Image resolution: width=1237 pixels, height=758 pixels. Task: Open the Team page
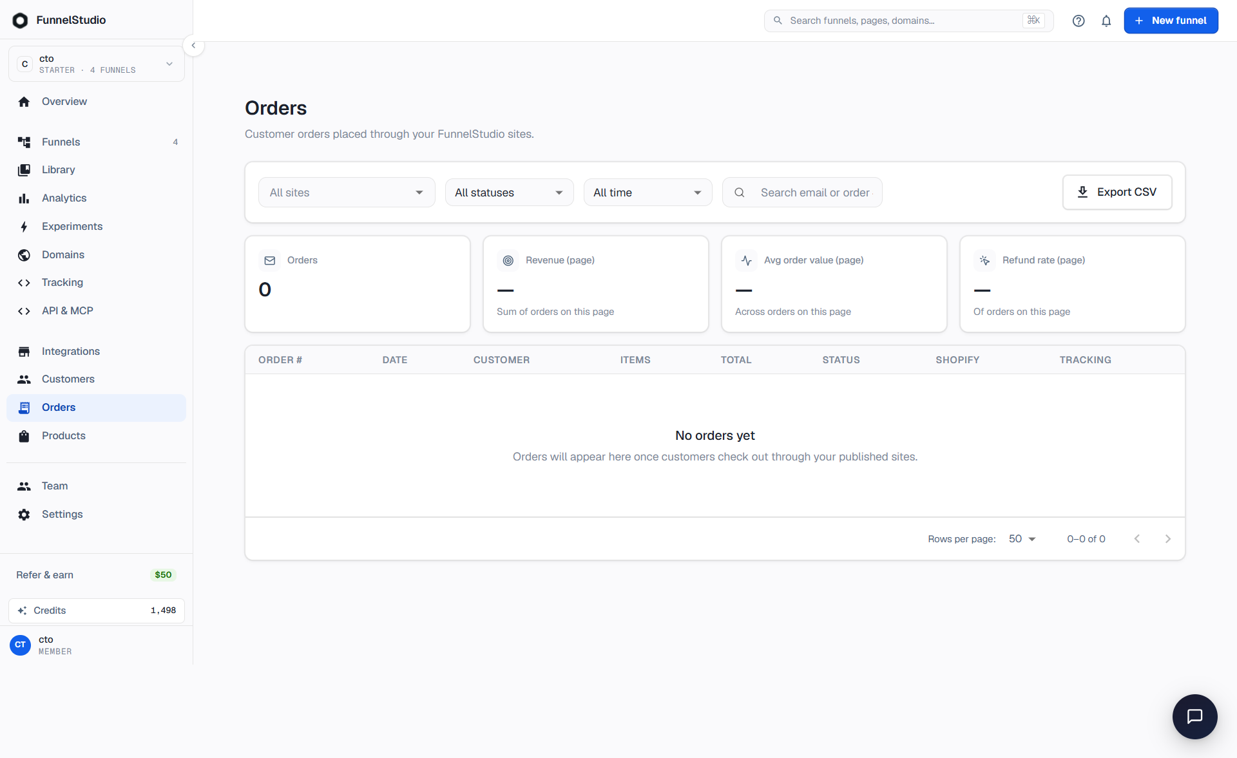coord(97,486)
